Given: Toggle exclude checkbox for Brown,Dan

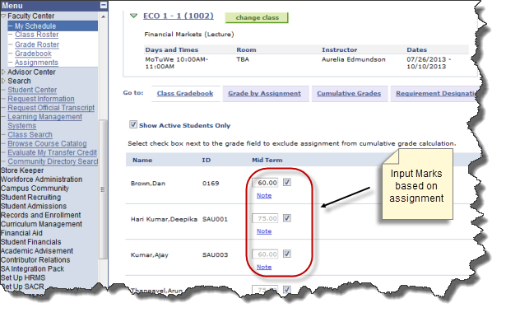Looking at the screenshot, I should 287,183.
